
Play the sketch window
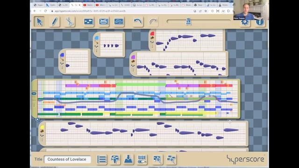point(37,119)
